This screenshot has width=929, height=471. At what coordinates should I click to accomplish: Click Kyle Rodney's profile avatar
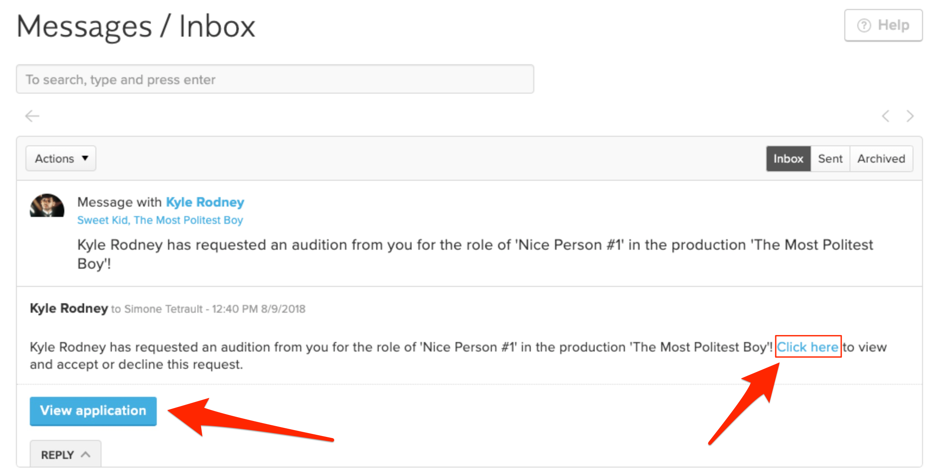47,206
